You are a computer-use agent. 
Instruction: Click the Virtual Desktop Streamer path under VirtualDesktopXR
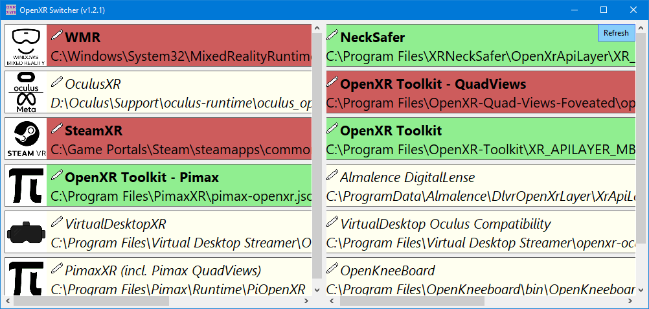[x=181, y=243]
